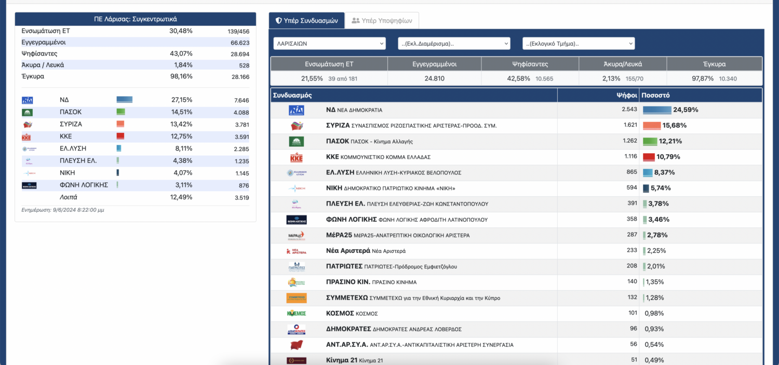This screenshot has height=365, width=779.
Task: Select the ΕΛ.ΛΥΣΗ row in left summary
Action: point(135,148)
